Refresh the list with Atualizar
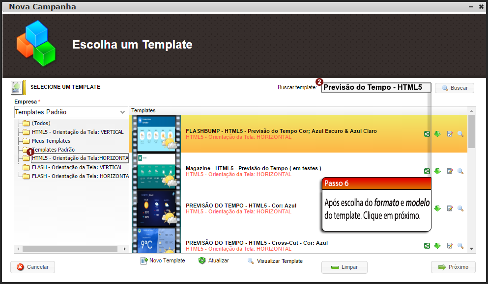This screenshot has width=488, height=284. click(214, 260)
